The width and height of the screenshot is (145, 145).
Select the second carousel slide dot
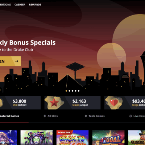(69, 91)
